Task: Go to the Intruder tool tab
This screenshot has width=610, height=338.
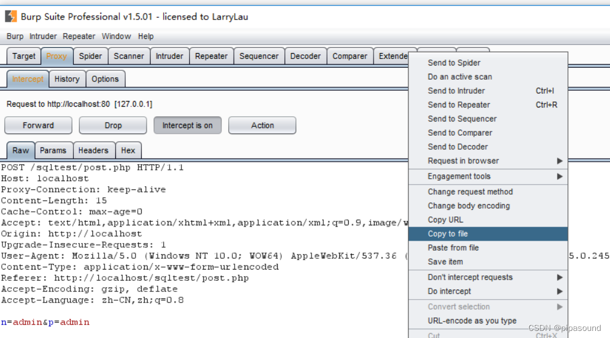Action: click(x=169, y=56)
